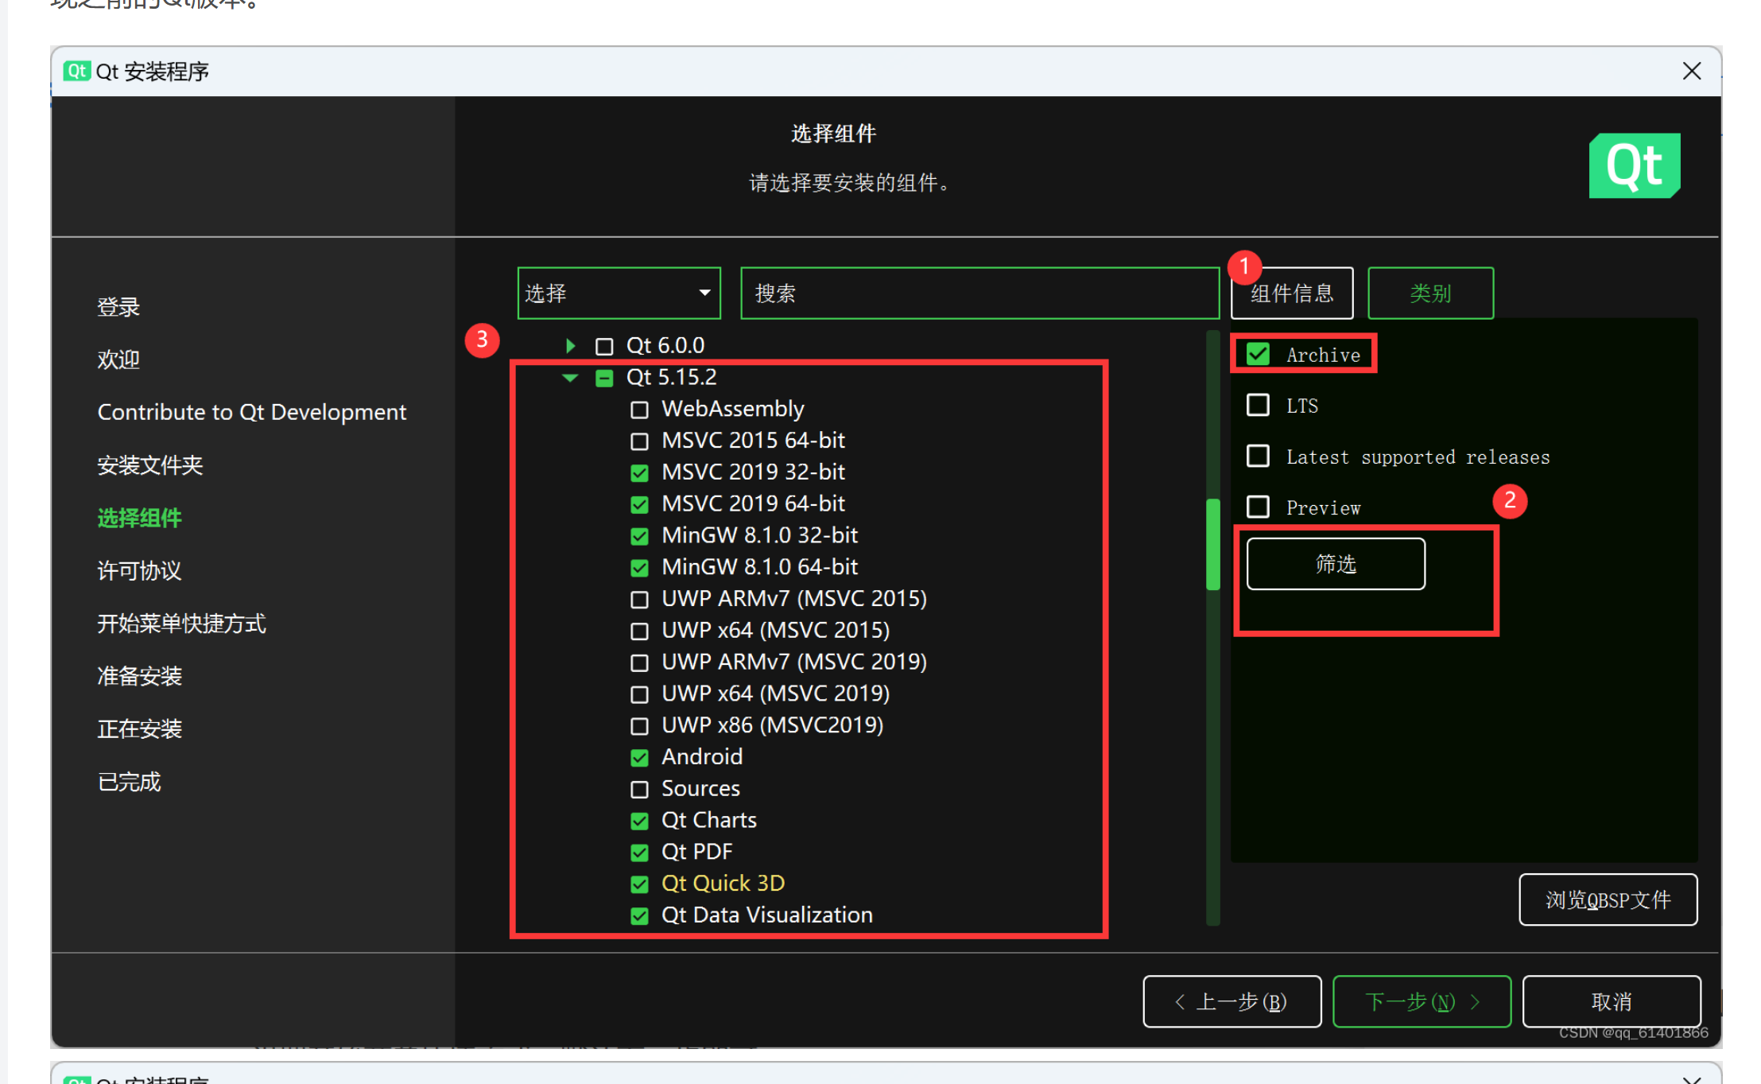Check UWP ARMv7 (MSVC 2015) component

(639, 600)
